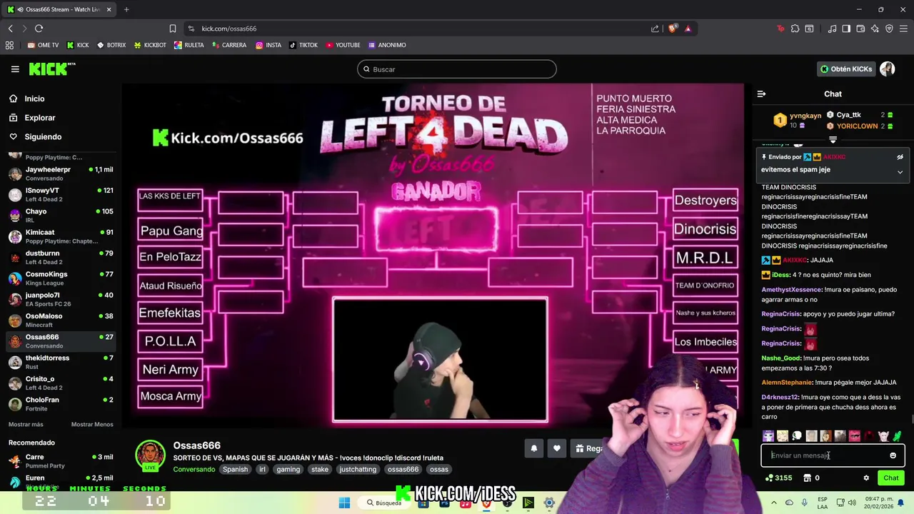Screen dimensions: 914x514
Task: Open the share page icon in address bar
Action: (655, 29)
